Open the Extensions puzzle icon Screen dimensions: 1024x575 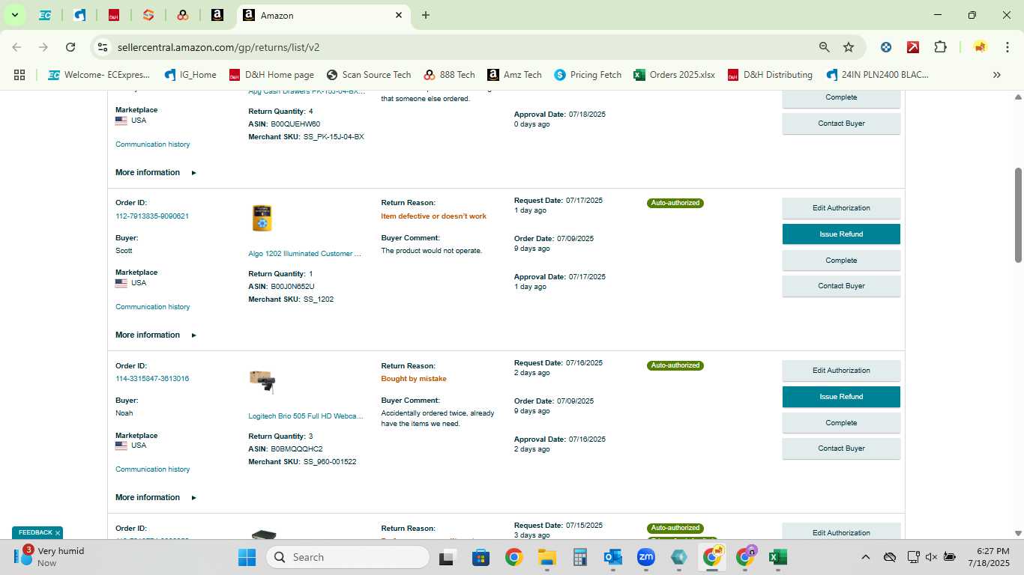[x=940, y=47]
